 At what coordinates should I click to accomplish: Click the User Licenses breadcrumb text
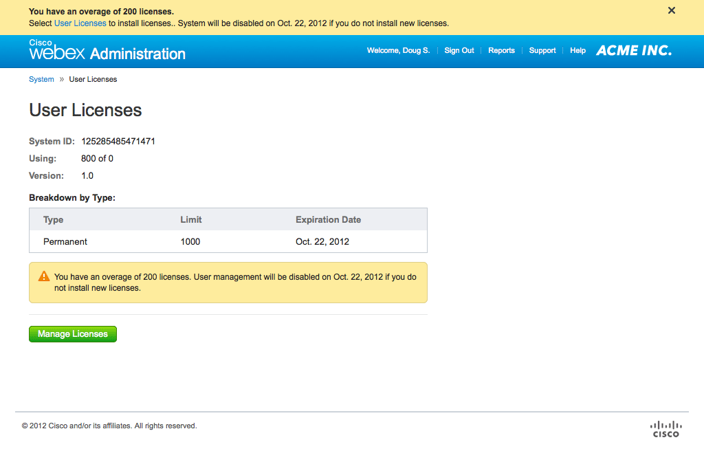pyautogui.click(x=93, y=79)
